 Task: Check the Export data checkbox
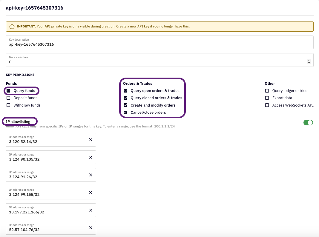point(267,98)
